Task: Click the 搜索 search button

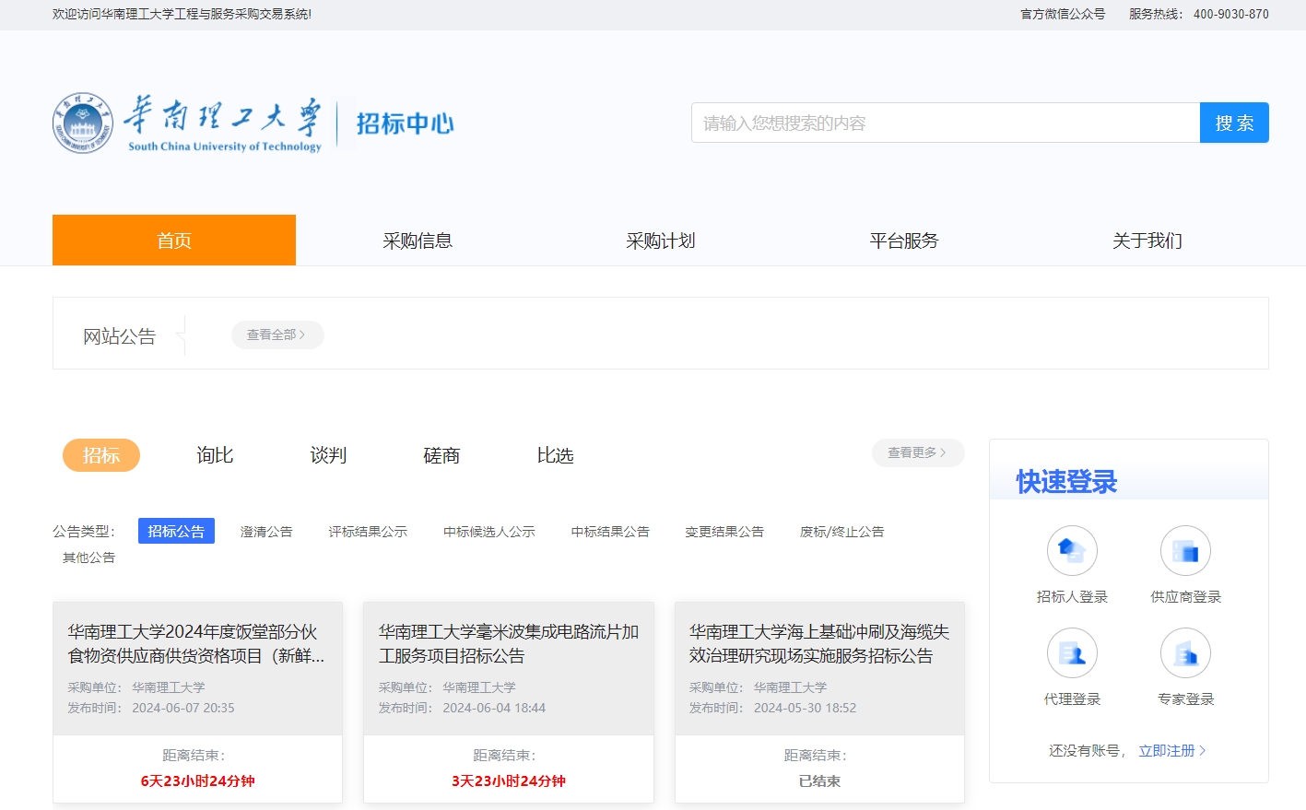Action: 1233,122
